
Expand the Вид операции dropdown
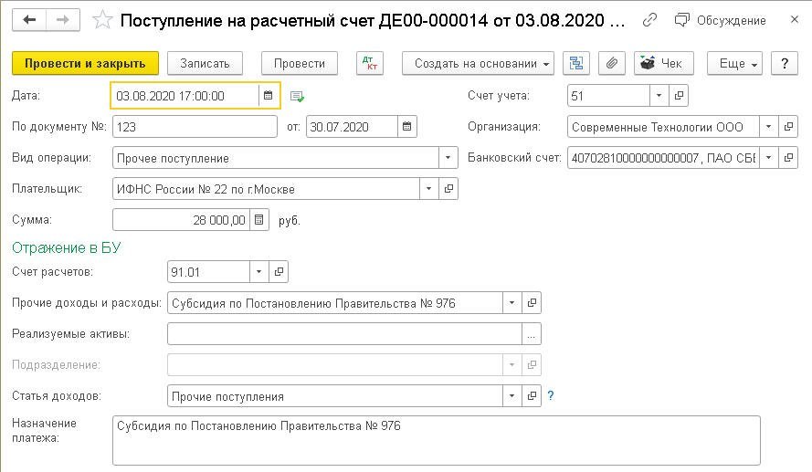pyautogui.click(x=447, y=158)
